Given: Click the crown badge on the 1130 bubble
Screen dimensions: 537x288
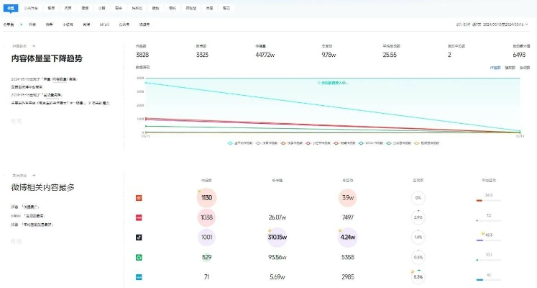Looking at the screenshot, I should pyautogui.click(x=200, y=192).
